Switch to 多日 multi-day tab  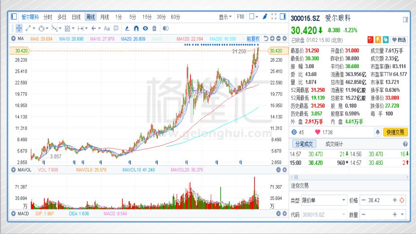click(62, 17)
